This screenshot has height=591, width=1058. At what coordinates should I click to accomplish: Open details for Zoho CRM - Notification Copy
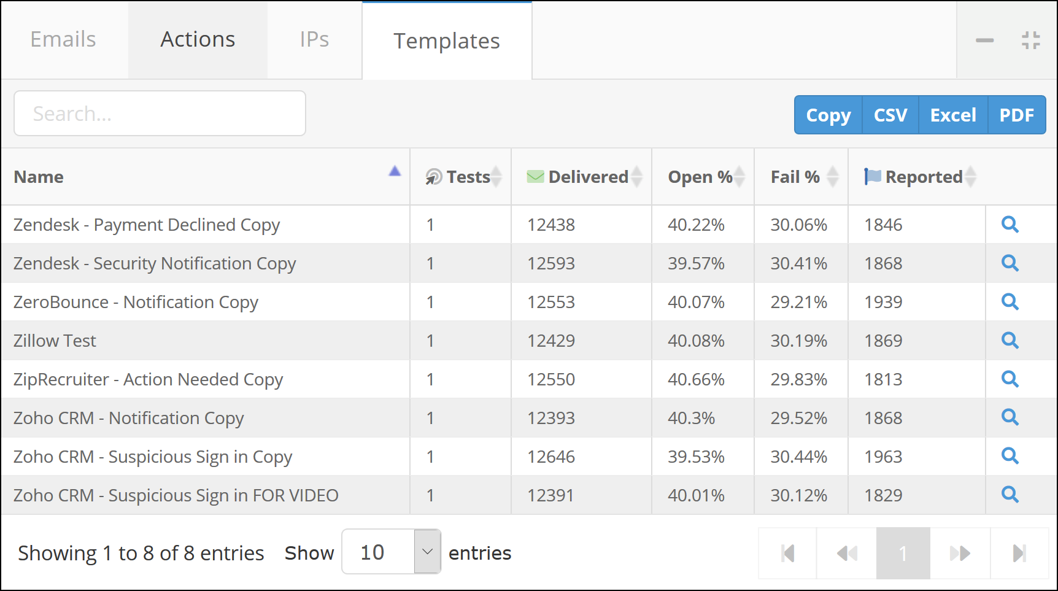point(1010,418)
